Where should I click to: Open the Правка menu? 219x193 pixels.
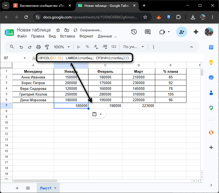pos(37,36)
